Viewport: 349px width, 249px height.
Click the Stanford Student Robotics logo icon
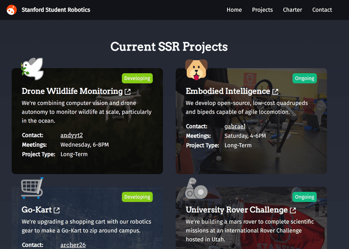click(x=11, y=10)
